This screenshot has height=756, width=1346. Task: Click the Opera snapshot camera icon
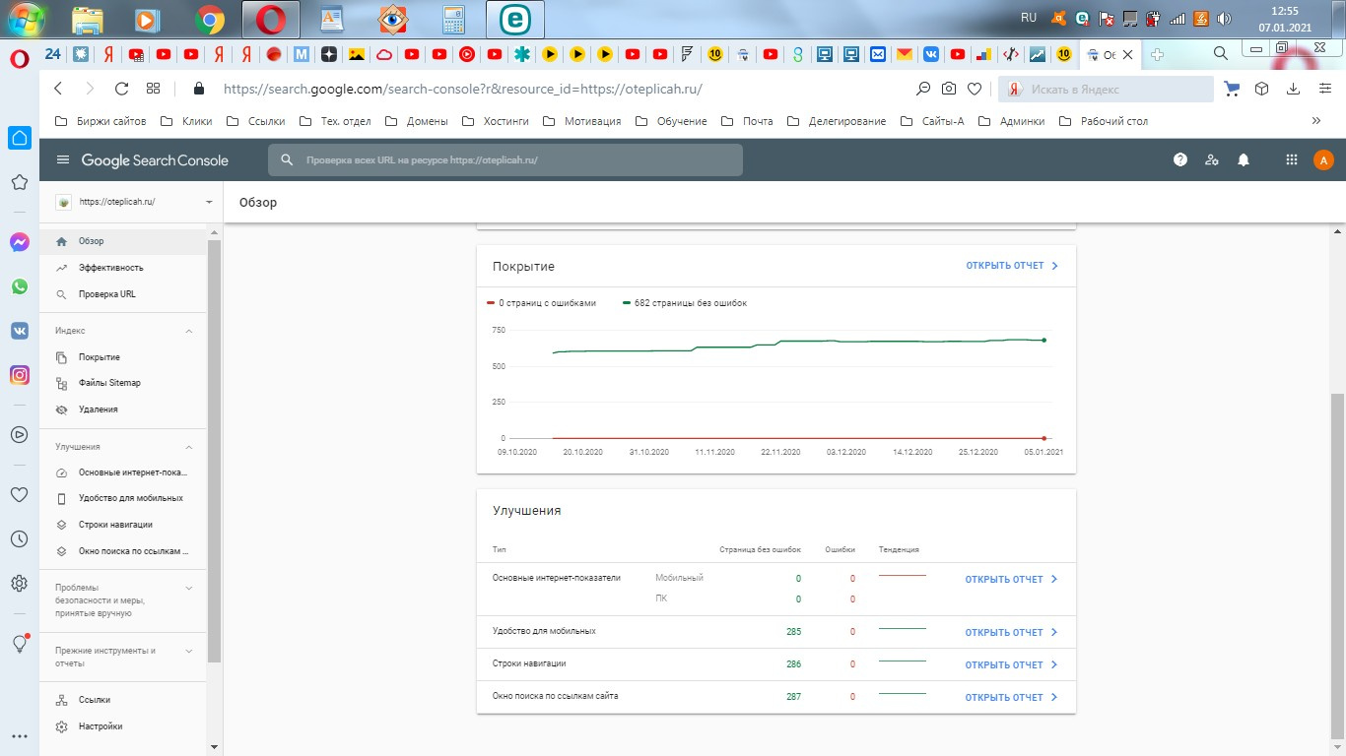click(948, 89)
